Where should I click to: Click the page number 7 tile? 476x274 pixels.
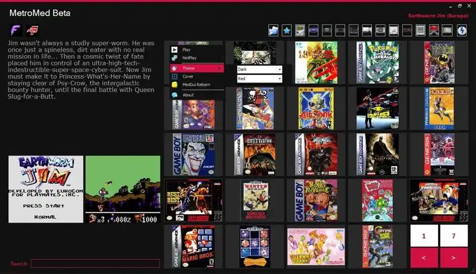(454, 235)
